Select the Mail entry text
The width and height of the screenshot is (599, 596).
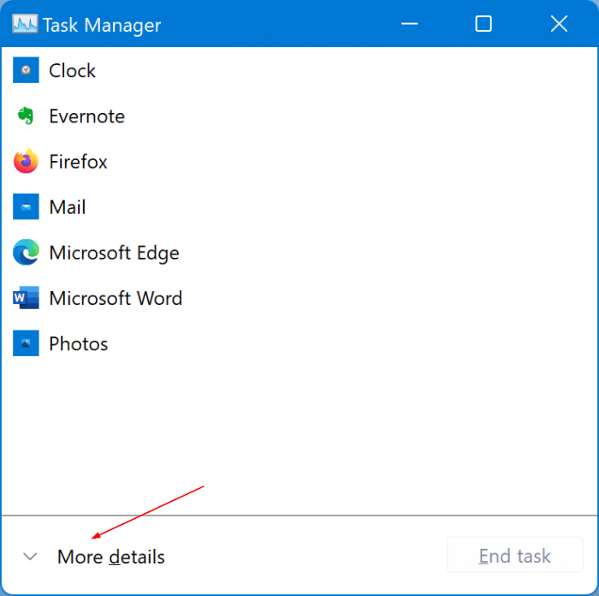click(x=68, y=207)
